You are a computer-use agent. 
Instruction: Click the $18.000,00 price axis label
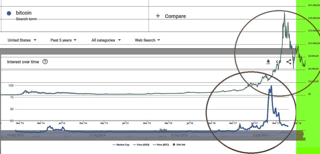313,18
